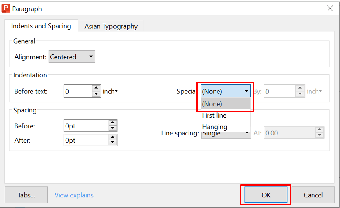340x208 pixels.
Task: Switch to the Asian Typography tab
Action: click(111, 26)
